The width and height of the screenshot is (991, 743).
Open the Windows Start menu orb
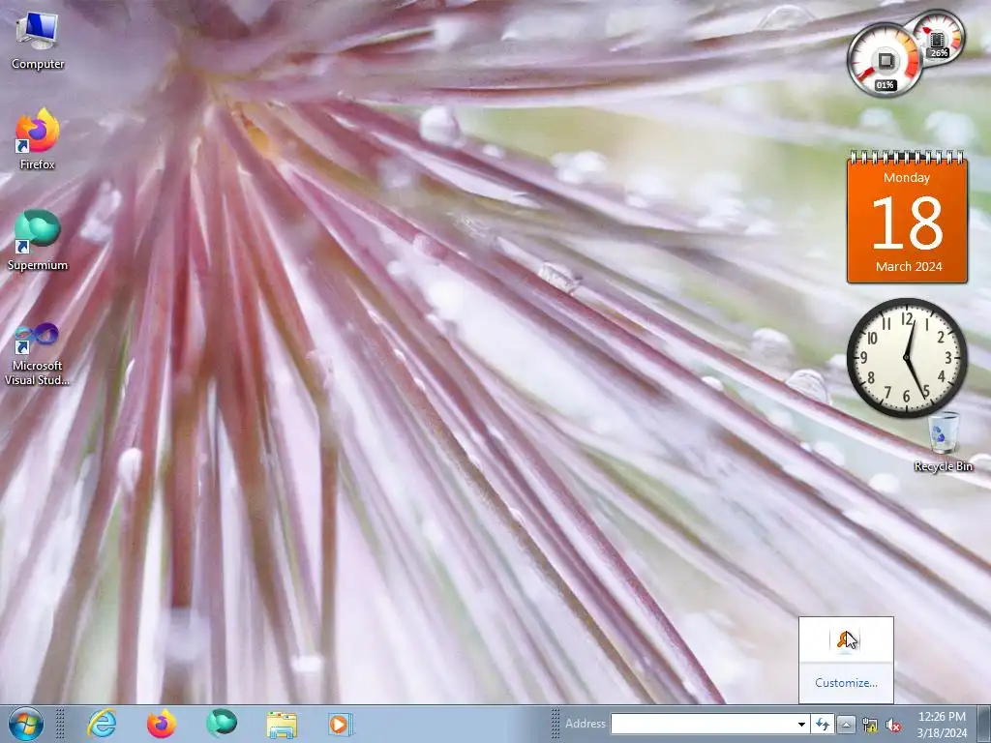[x=26, y=724]
